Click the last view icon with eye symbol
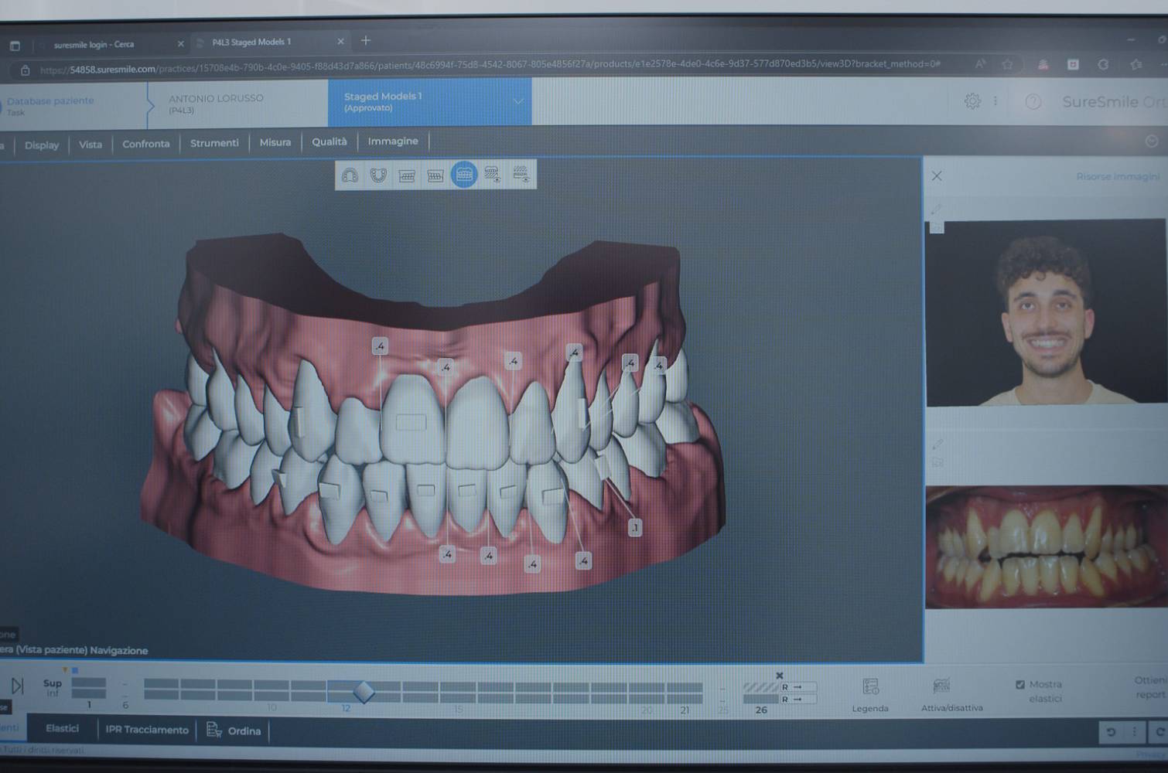Viewport: 1168px width, 773px height. coord(521,175)
